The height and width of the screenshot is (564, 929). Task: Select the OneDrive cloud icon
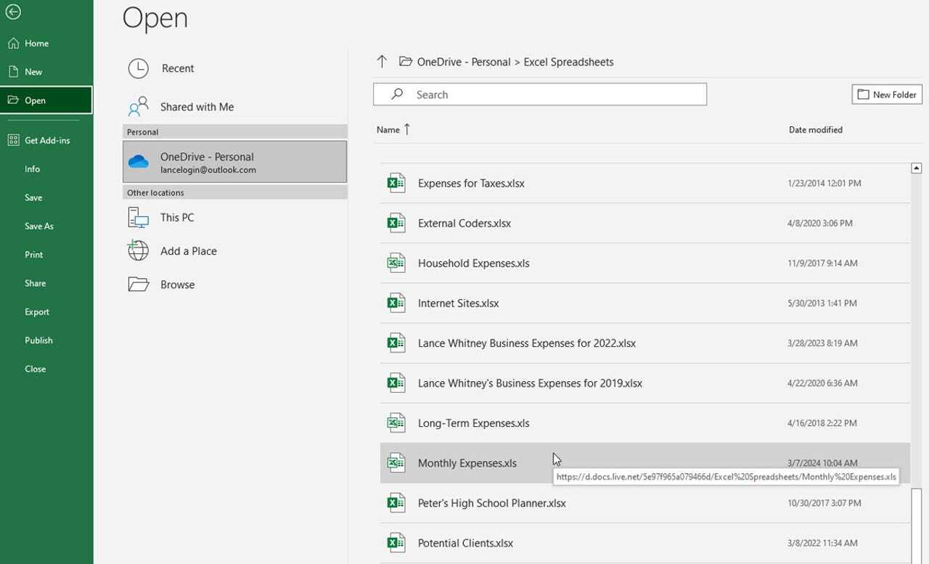(x=139, y=162)
